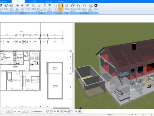The height and width of the screenshot is (116, 154).
Task: Click Darstellen in the Schatten group
Action: [x=17, y=8]
